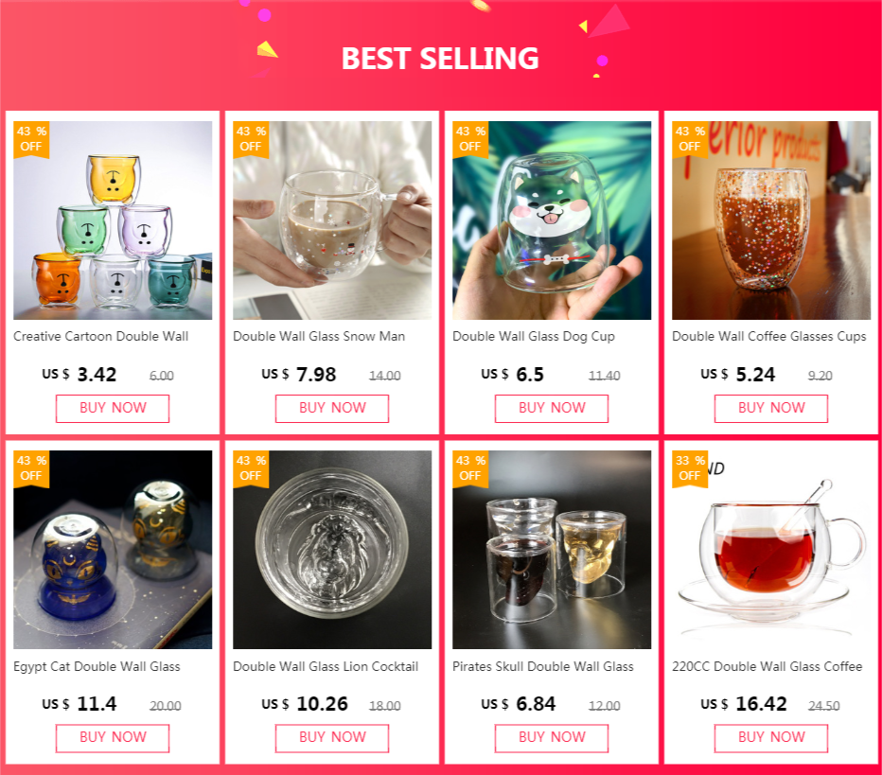Open the sprinkle coffee glass photo
The width and height of the screenshot is (882, 775).
771,220
